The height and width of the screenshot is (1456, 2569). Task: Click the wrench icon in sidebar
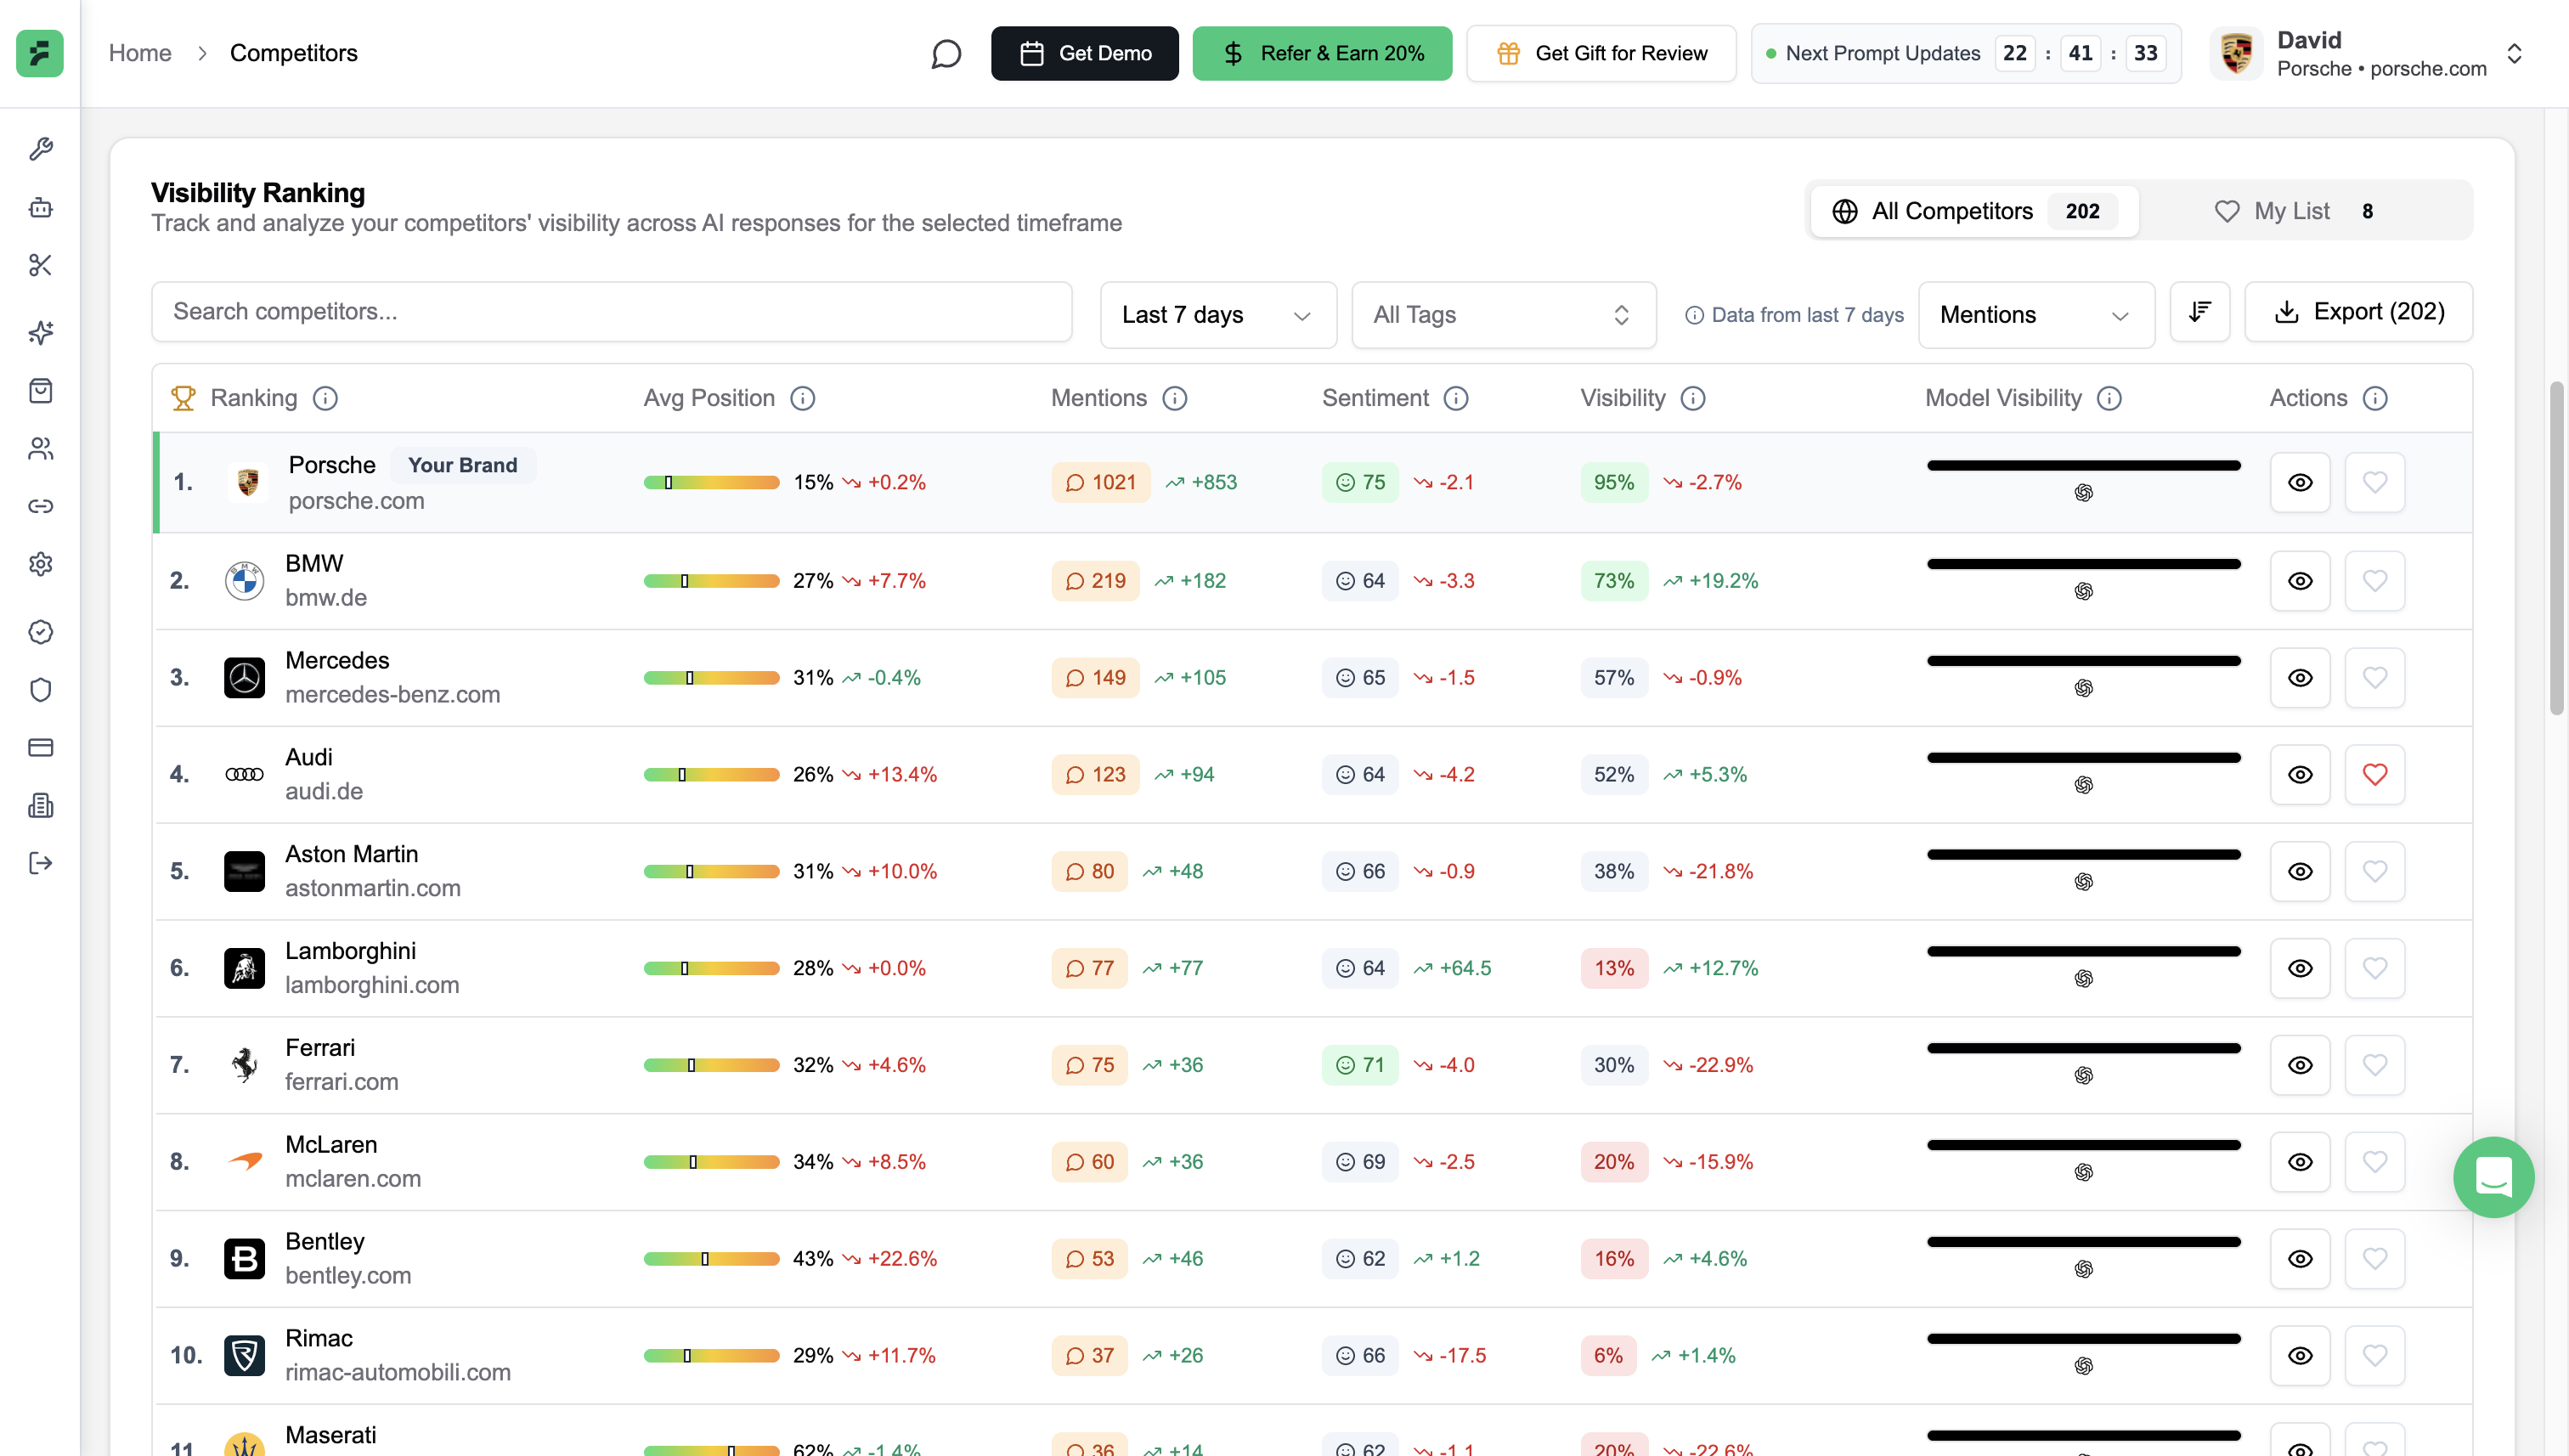[x=40, y=149]
